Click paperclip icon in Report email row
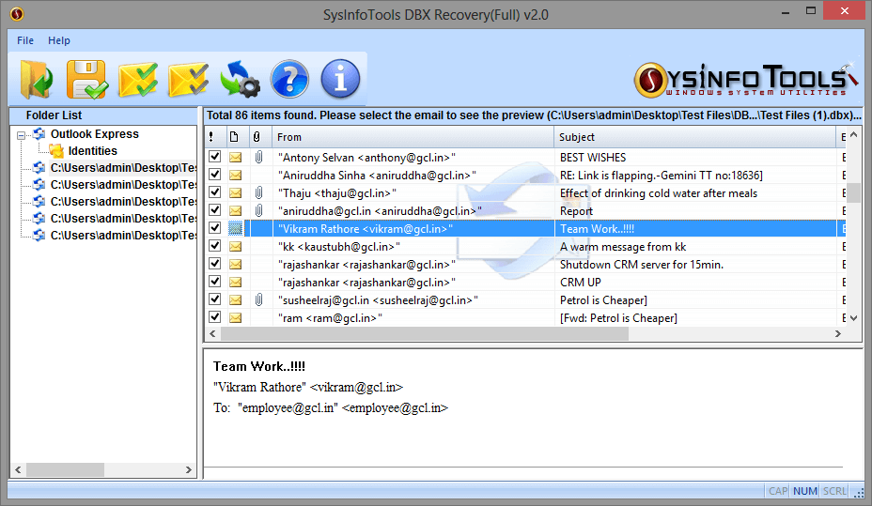The height and width of the screenshot is (506, 872). 258,210
